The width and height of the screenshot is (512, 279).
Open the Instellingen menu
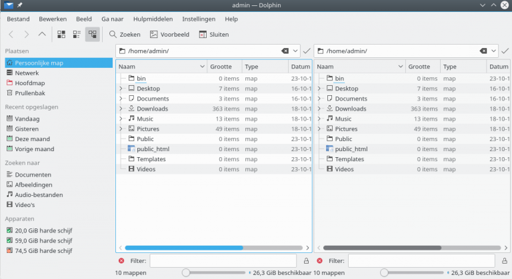pyautogui.click(x=198, y=19)
